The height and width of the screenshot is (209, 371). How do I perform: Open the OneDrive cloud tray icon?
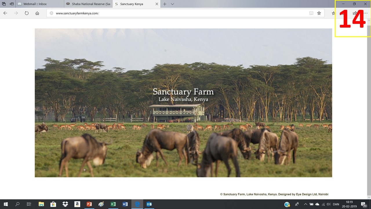point(317,204)
